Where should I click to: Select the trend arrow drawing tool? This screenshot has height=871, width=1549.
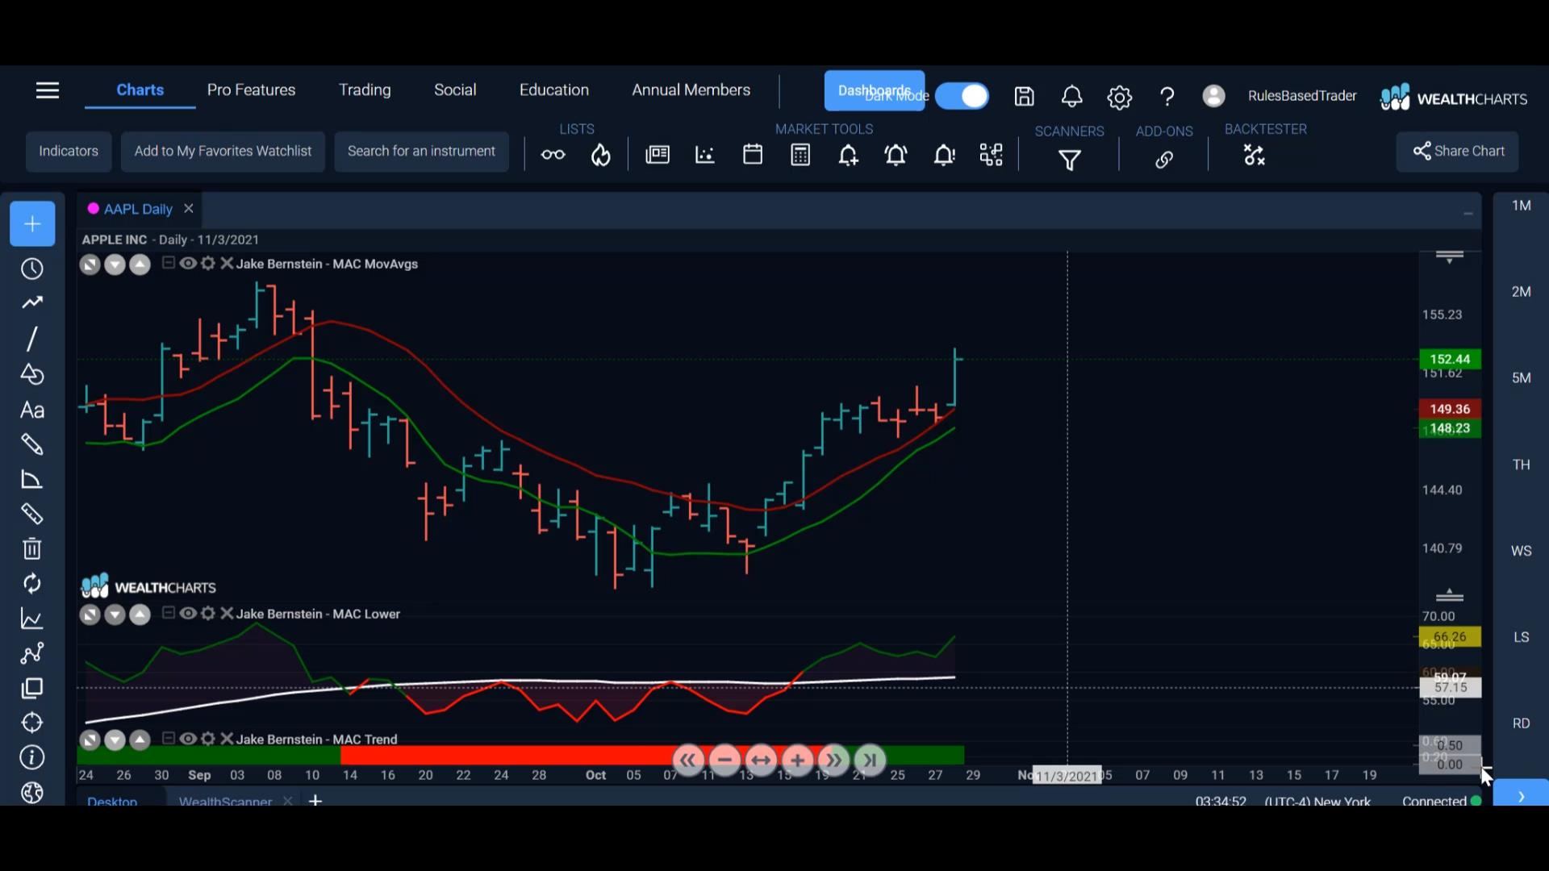(x=32, y=303)
